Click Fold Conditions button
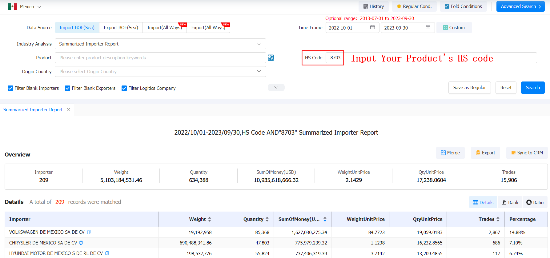Viewport: 550px width, 258px height. [463, 6]
